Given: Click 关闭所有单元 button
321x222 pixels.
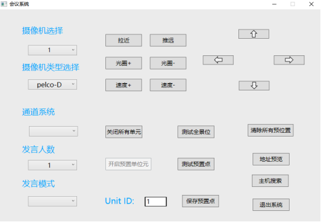Looking at the screenshot, I should [124, 132].
